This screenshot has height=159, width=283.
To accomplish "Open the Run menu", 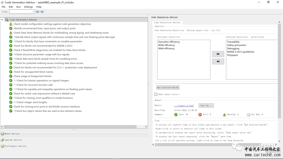I will pyautogui.click(x=18, y=7).
